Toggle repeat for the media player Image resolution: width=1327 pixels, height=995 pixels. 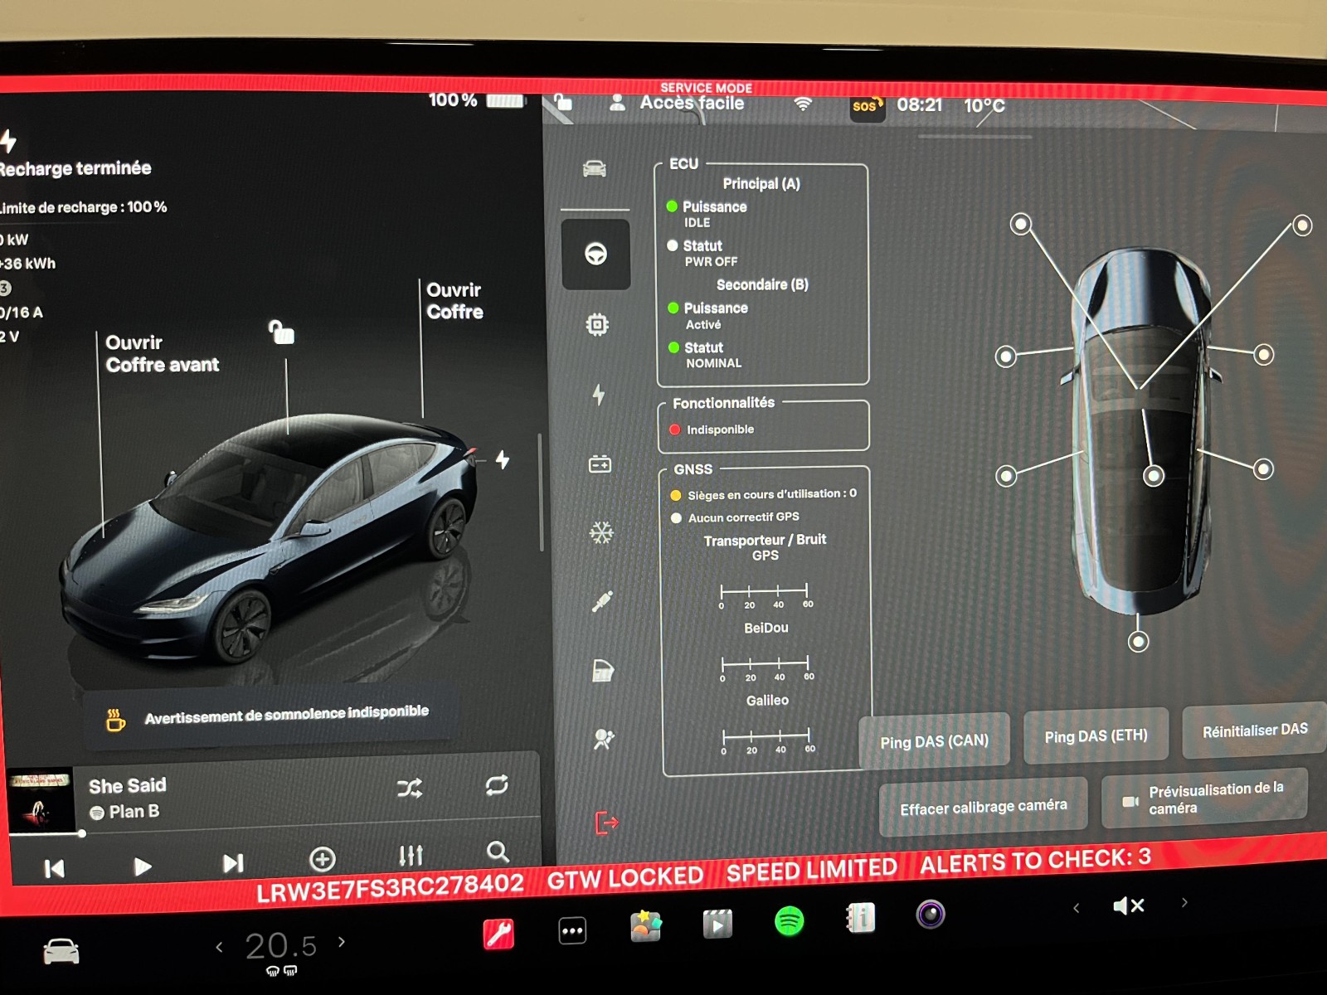(497, 785)
